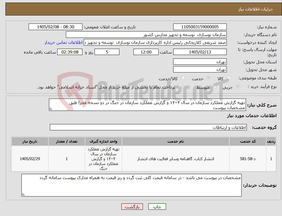Click the row number cell in ردیف column
The image size is (282, 216).
pos(271,159)
